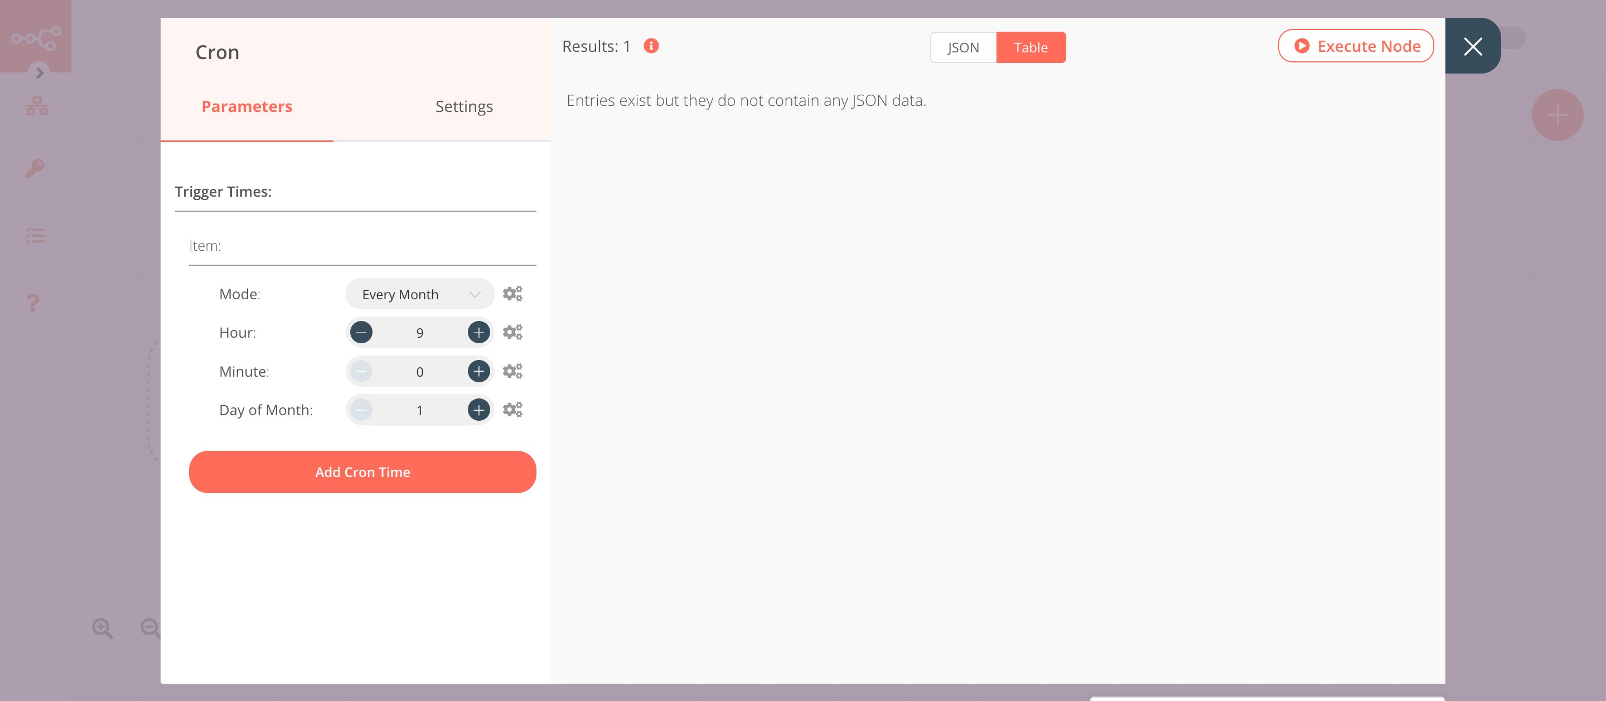Select the Parameters tab
The image size is (1606, 701).
point(246,106)
